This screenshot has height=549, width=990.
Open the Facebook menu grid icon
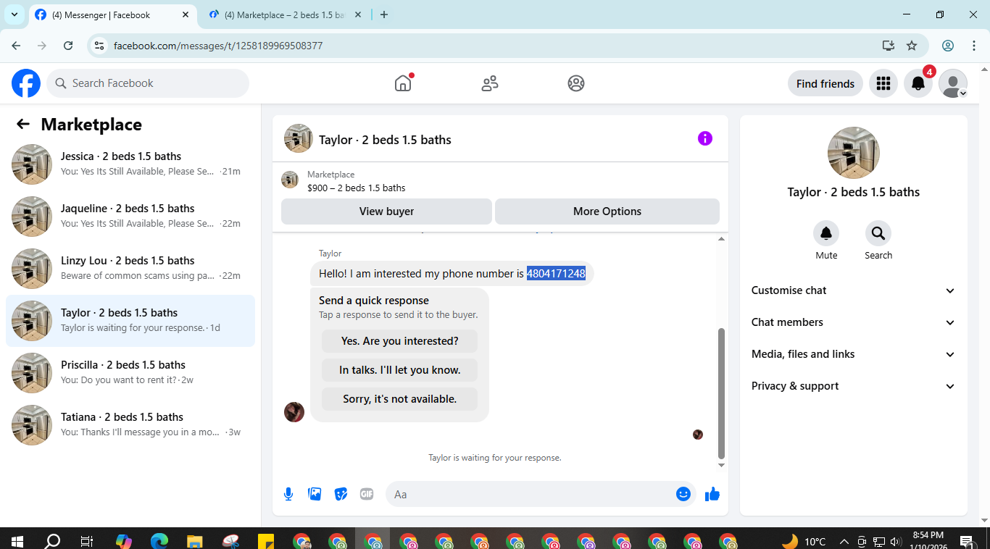point(883,83)
